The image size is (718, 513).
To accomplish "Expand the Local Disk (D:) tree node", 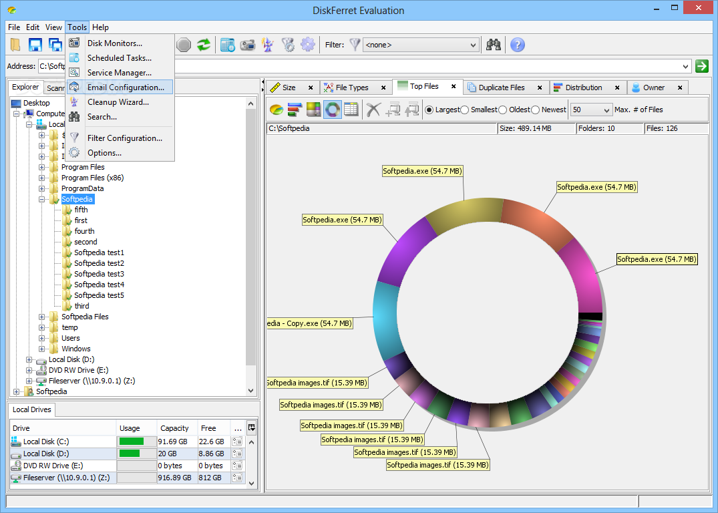I will pyautogui.click(x=29, y=359).
